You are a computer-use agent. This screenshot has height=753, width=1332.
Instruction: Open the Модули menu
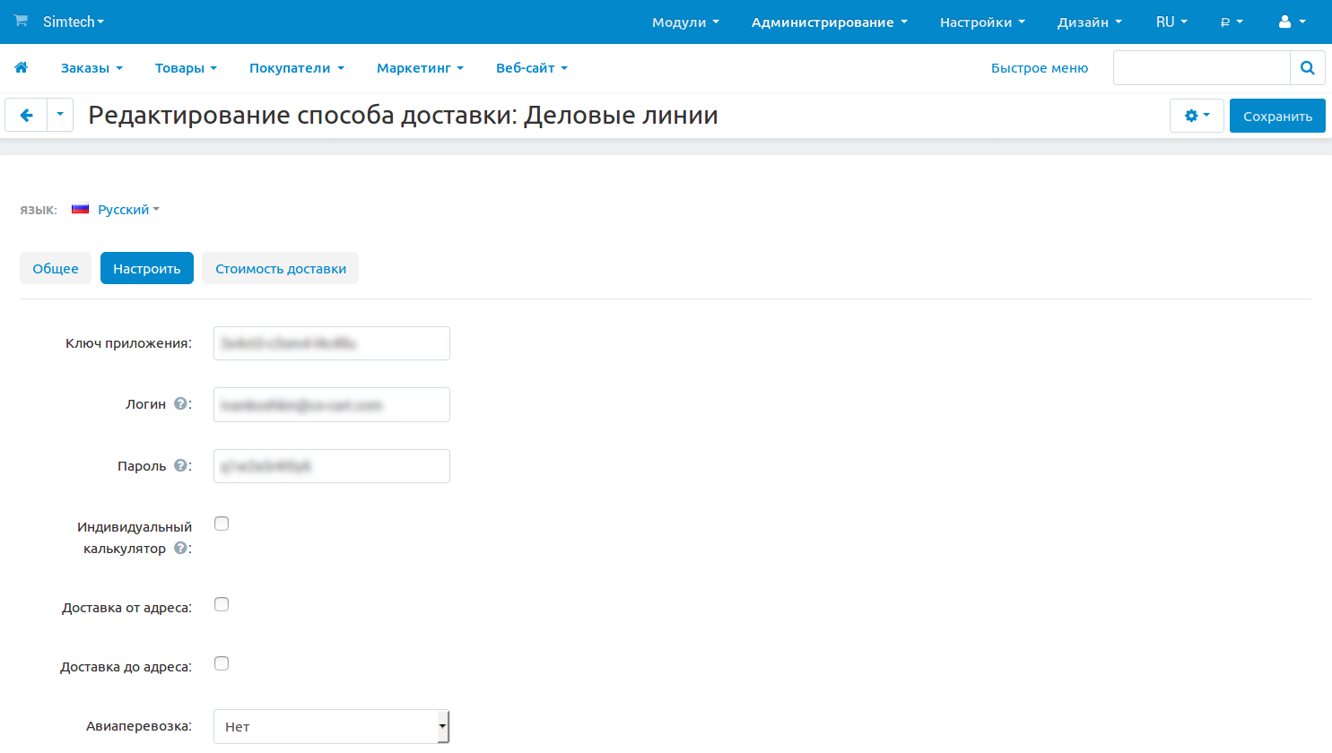(684, 22)
